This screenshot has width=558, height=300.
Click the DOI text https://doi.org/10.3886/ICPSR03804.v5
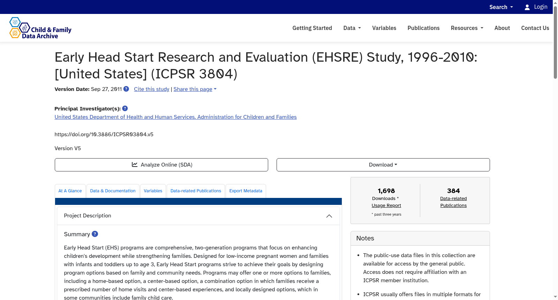tap(104, 134)
